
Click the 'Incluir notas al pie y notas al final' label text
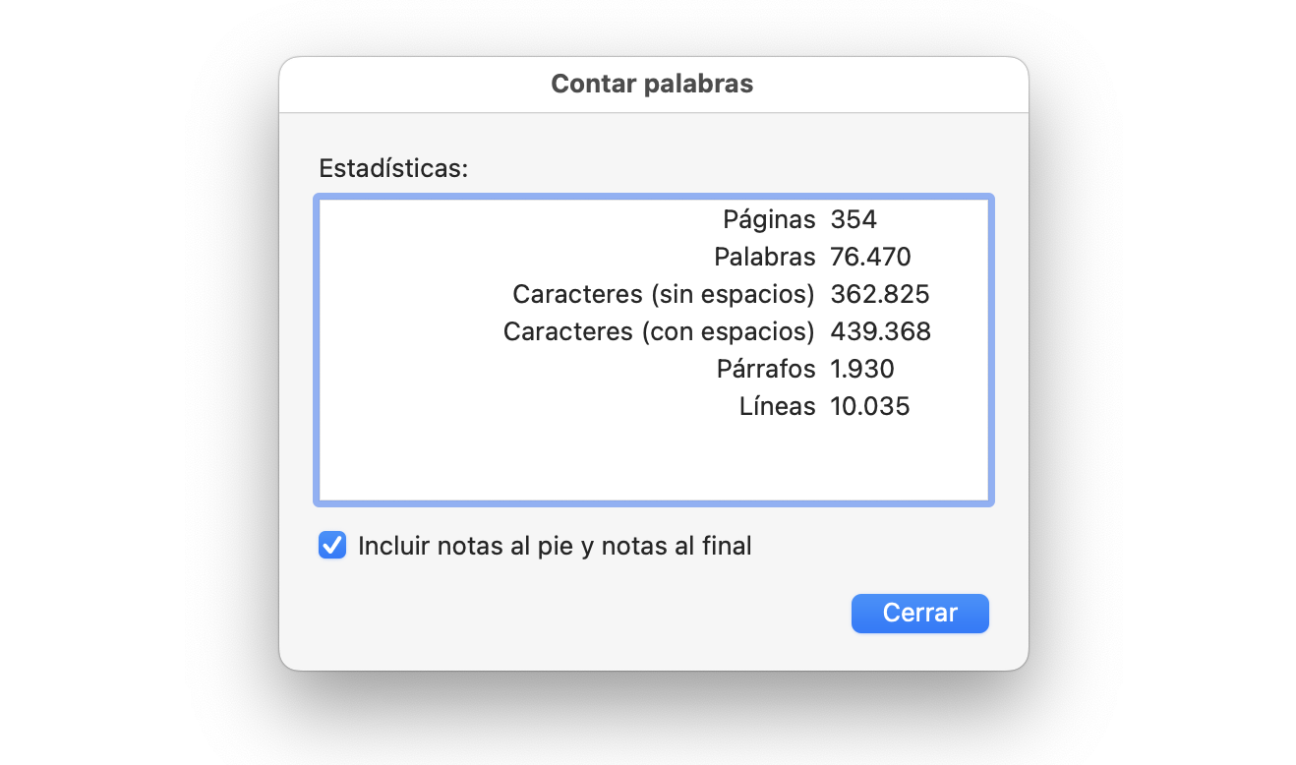[x=555, y=546]
